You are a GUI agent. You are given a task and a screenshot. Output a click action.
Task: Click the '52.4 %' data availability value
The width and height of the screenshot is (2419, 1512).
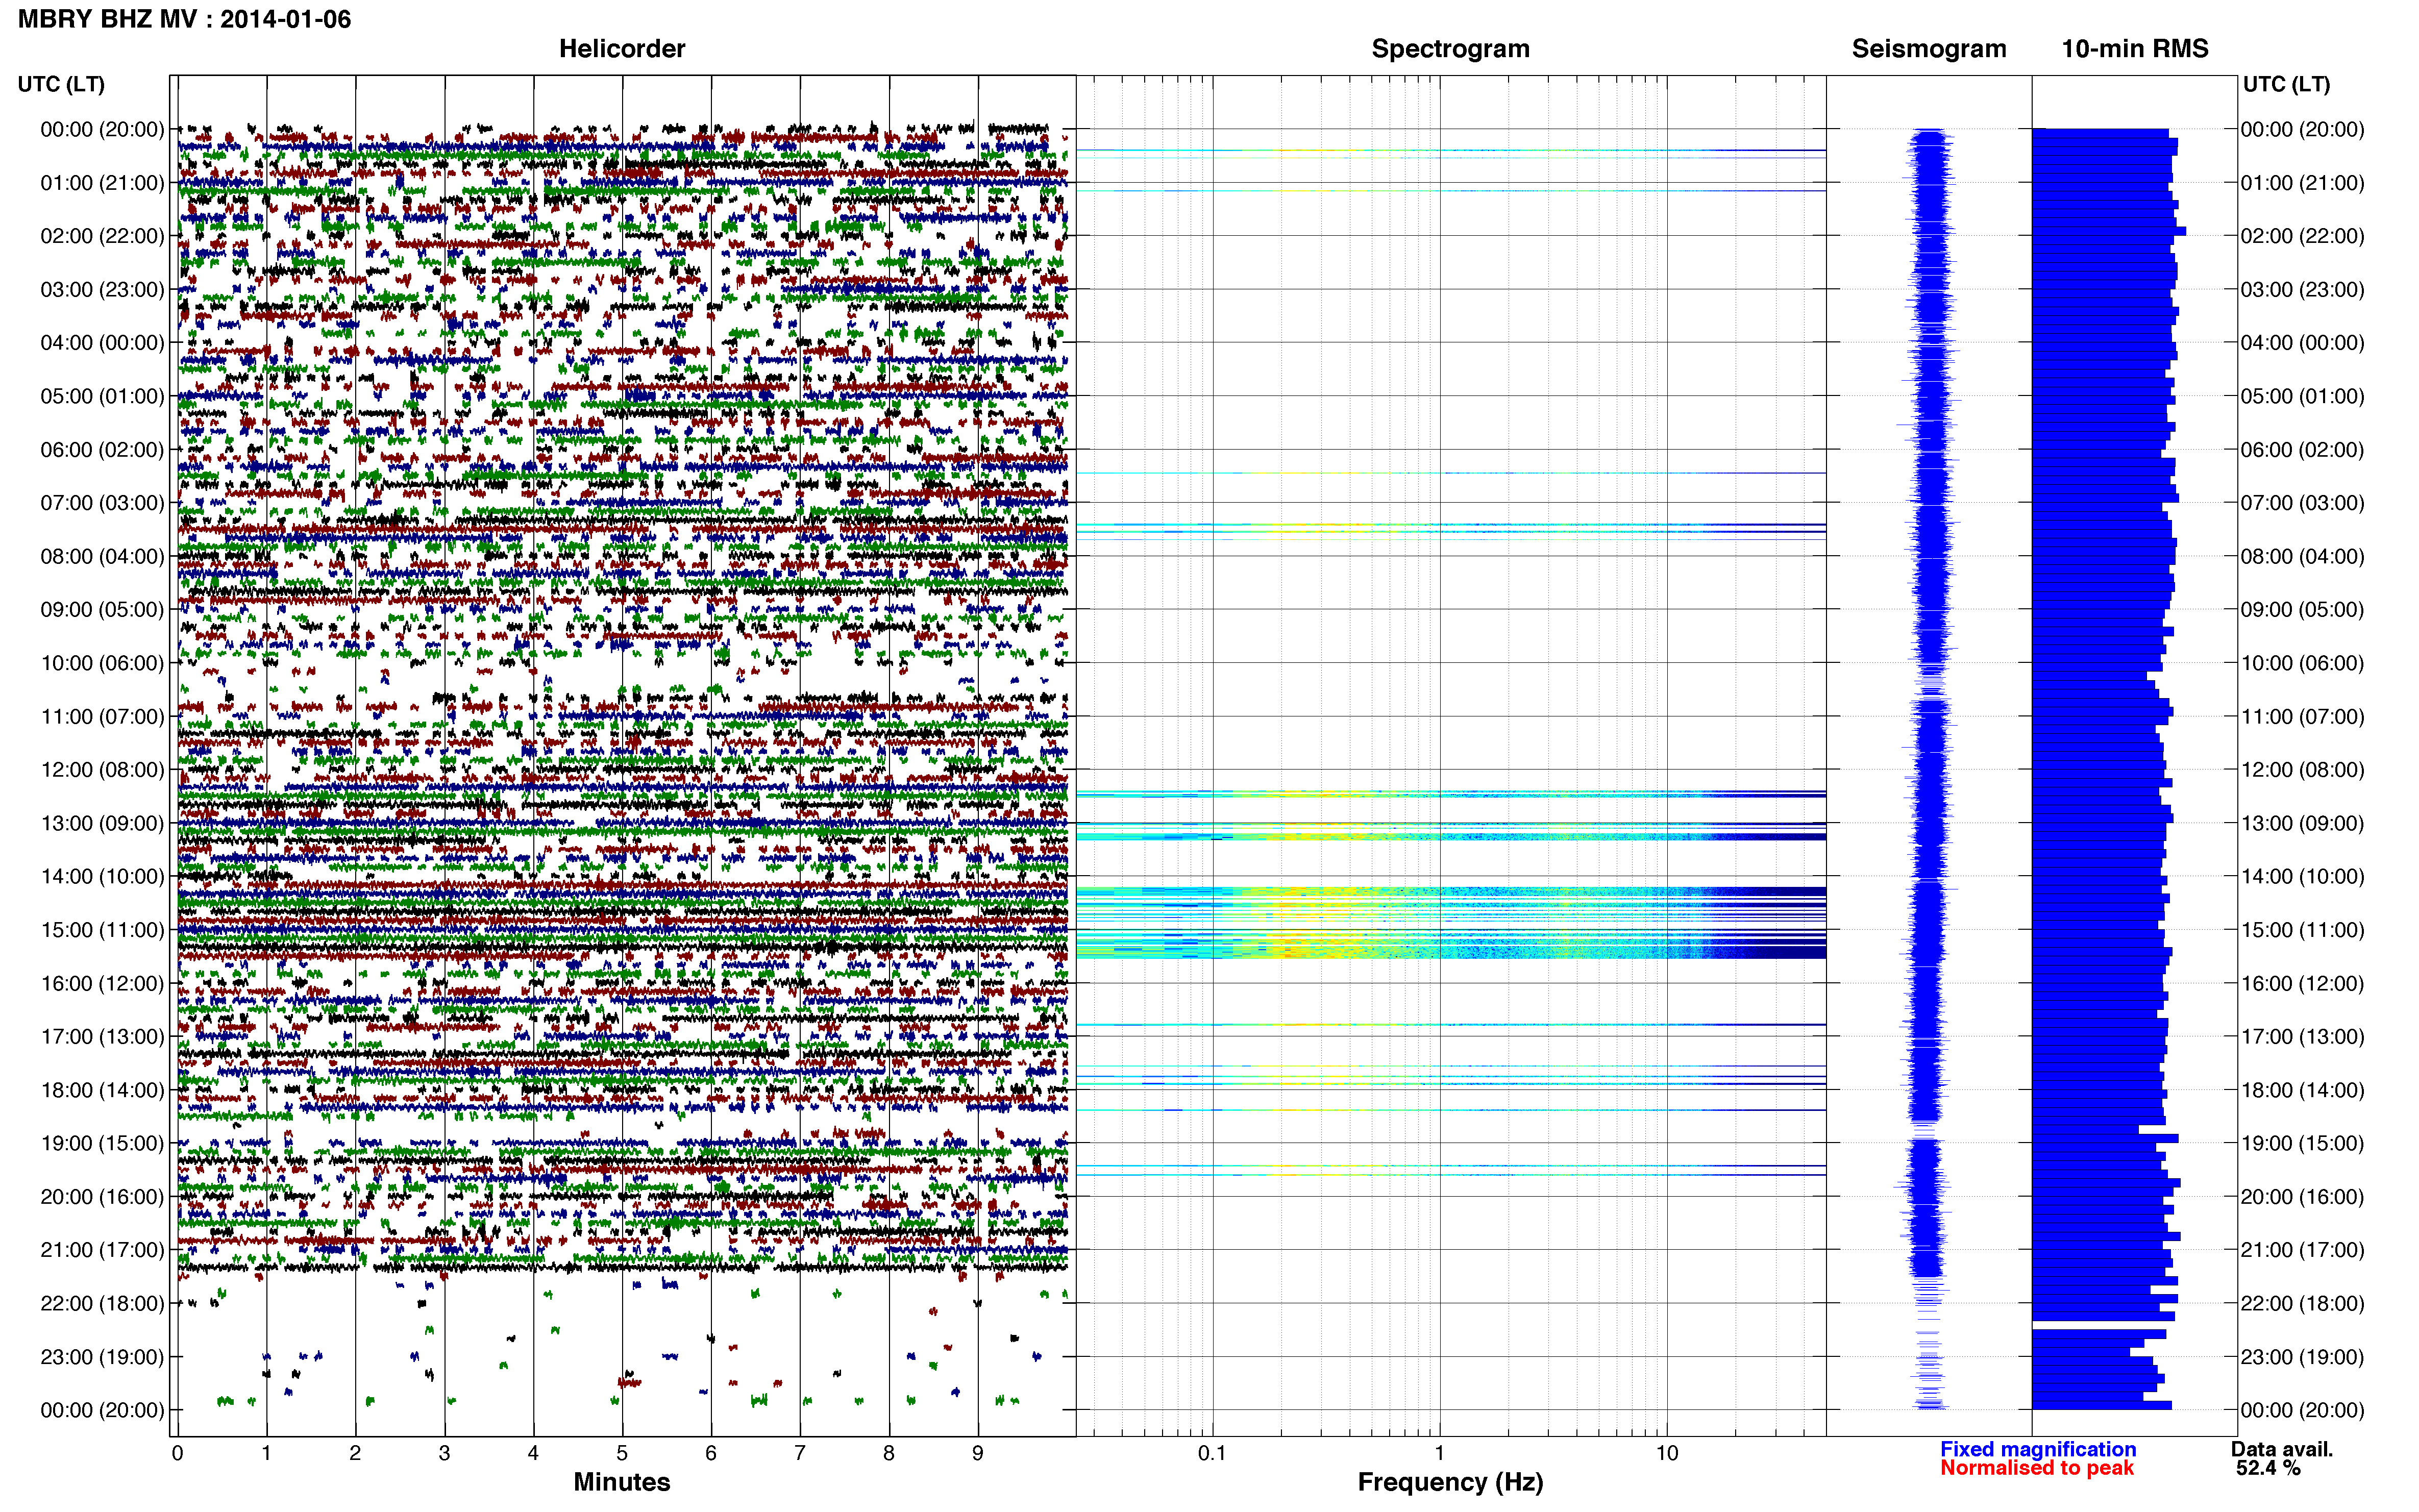tap(2268, 1468)
